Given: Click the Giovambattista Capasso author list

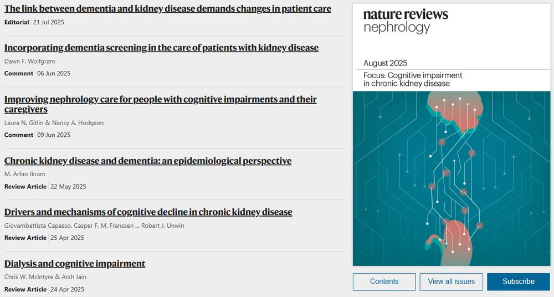Looking at the screenshot, I should pos(94,226).
